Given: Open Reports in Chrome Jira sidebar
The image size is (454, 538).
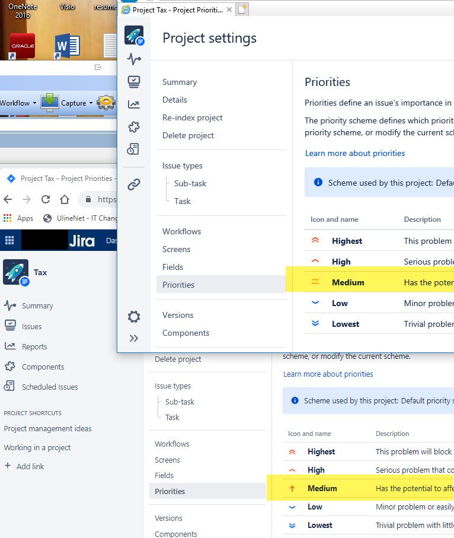Looking at the screenshot, I should (34, 346).
